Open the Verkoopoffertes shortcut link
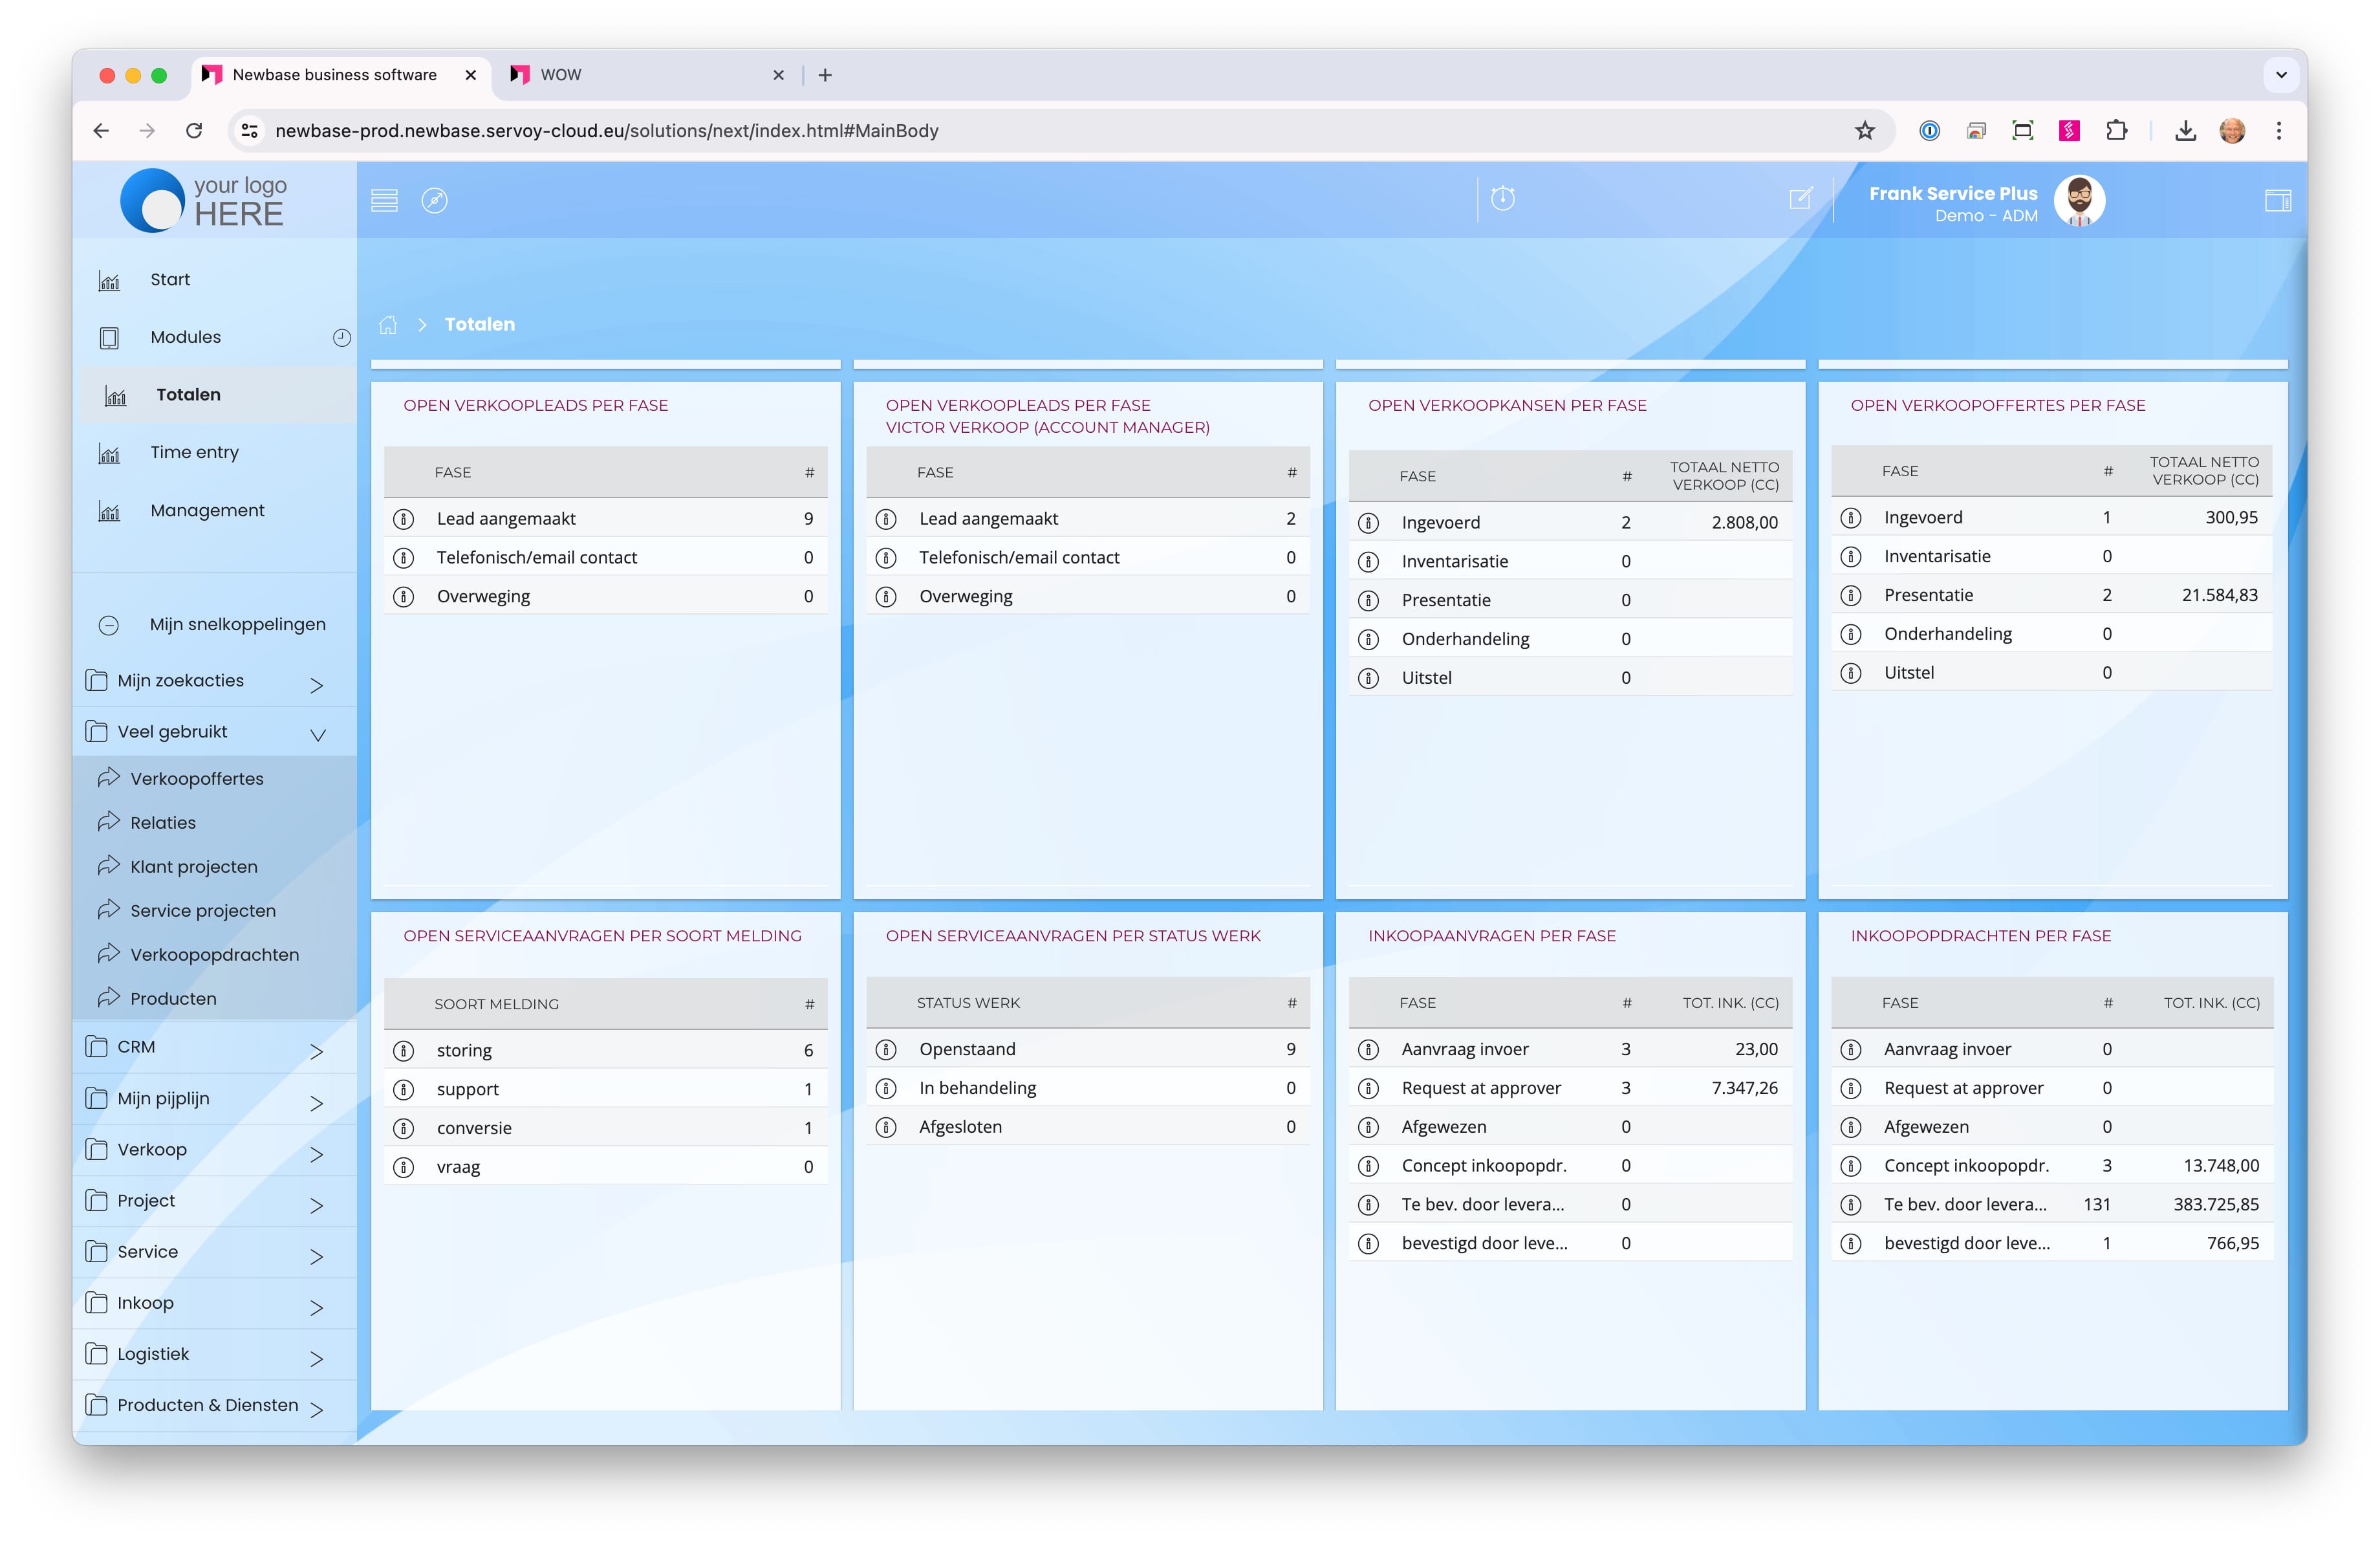The image size is (2380, 1541). click(196, 779)
